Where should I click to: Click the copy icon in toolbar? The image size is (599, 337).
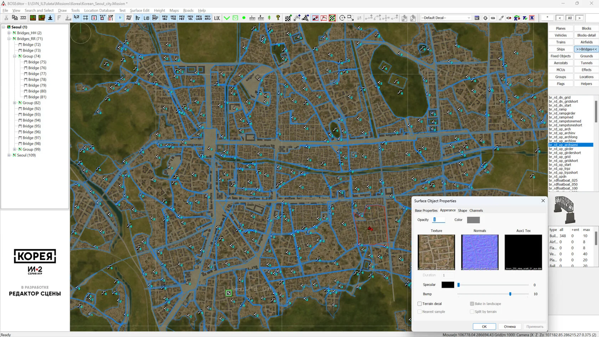click(15, 18)
